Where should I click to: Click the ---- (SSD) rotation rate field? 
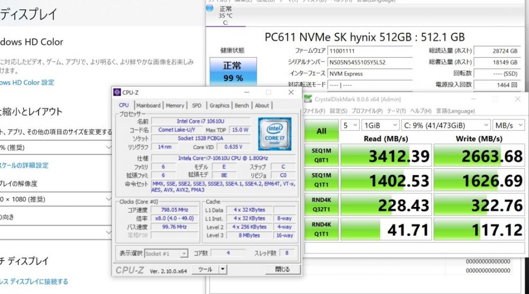(497, 73)
